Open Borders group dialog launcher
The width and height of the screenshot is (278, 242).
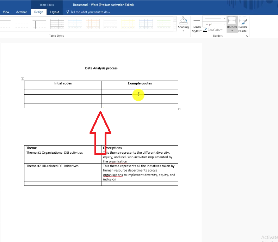247,36
